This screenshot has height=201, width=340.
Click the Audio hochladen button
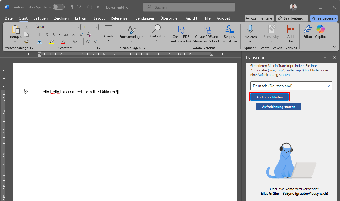(x=270, y=97)
